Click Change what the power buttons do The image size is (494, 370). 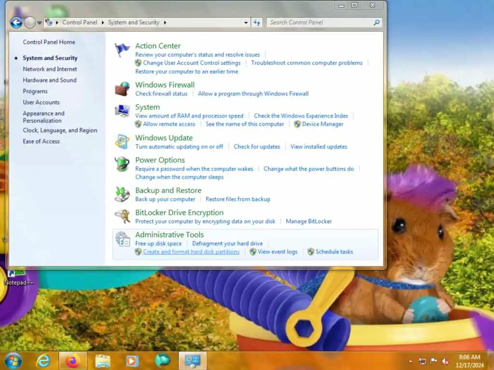(309, 169)
